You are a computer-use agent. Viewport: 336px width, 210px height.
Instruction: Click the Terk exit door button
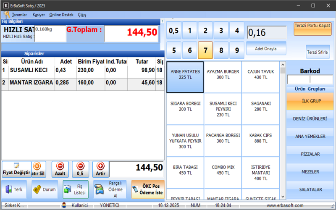[x=14, y=189]
